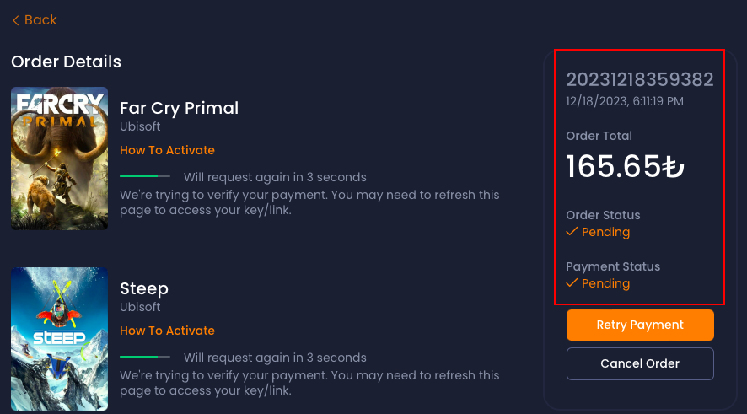Click Ubisoft publisher label under Far Cry Primal
Image resolution: width=747 pixels, height=414 pixels.
pyautogui.click(x=140, y=127)
